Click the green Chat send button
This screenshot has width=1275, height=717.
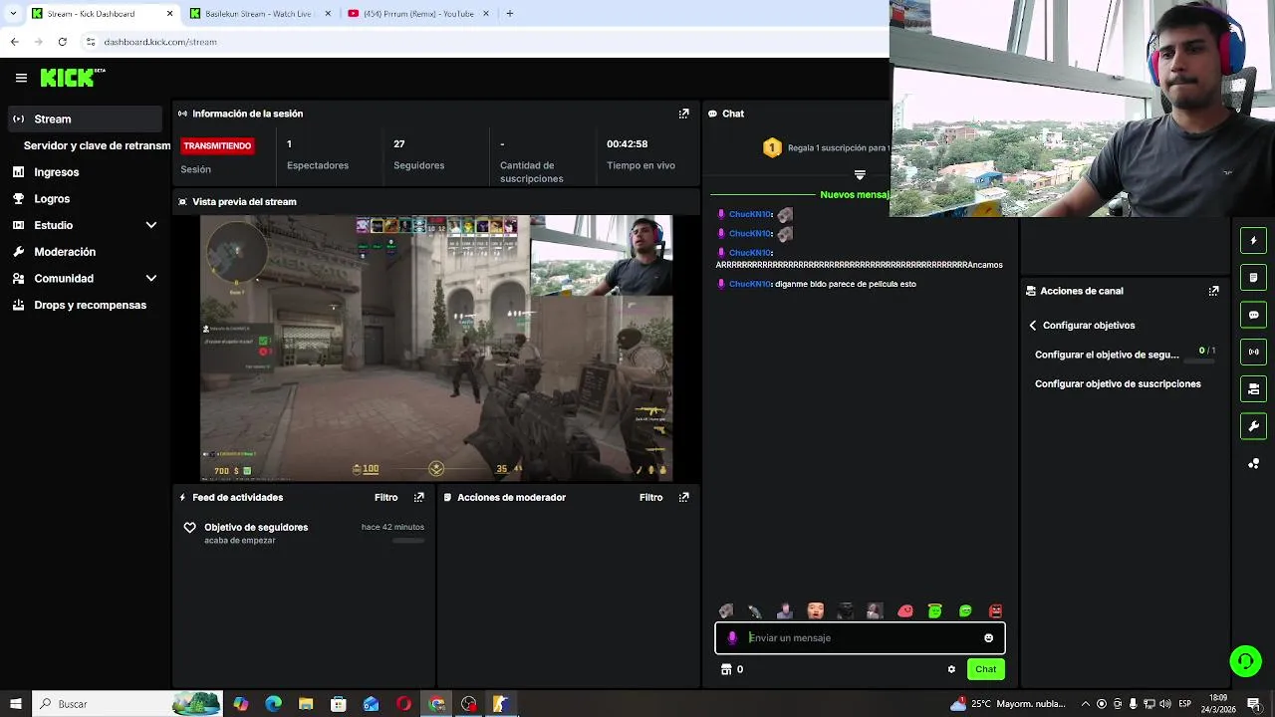[985, 669]
